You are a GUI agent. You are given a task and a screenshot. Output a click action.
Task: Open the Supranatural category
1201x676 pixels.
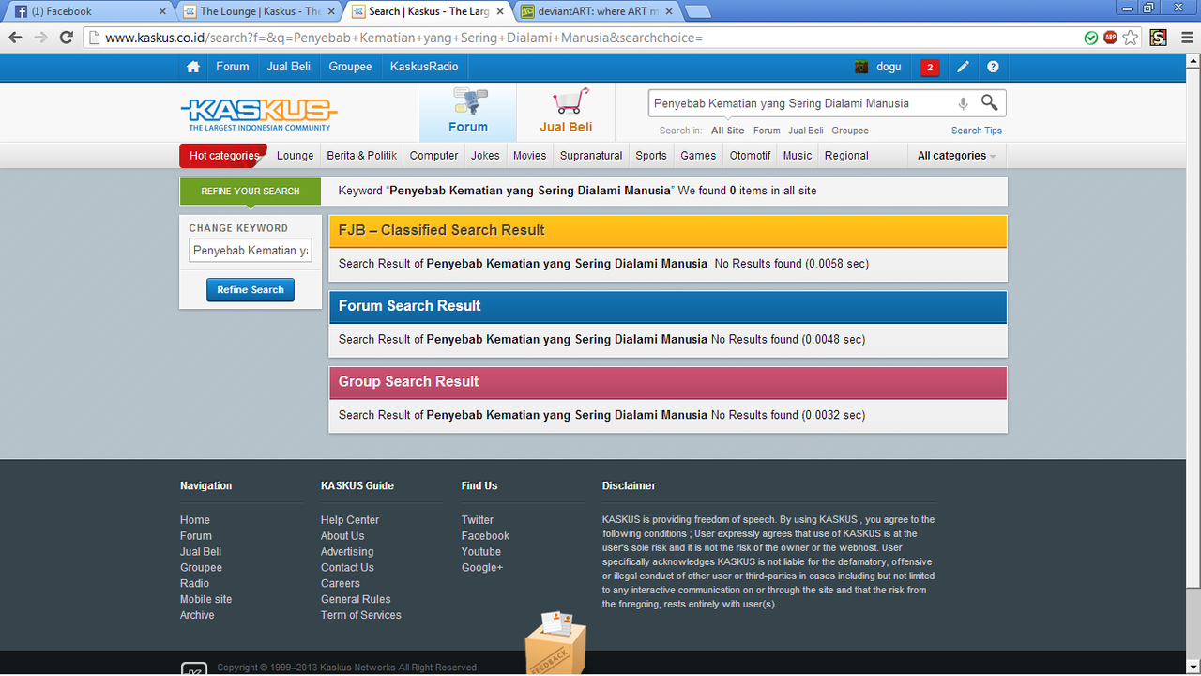[591, 156]
